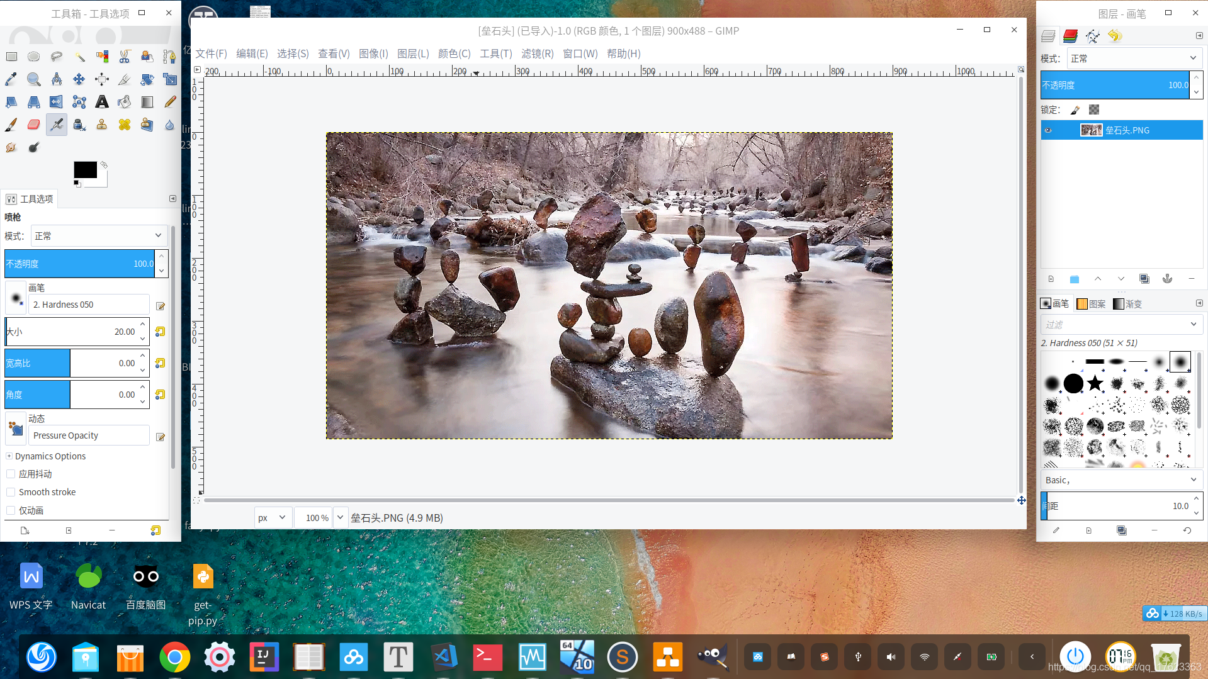This screenshot has height=679, width=1208.
Task: Select the Color Picker eyedropper tool
Action: [x=11, y=79]
